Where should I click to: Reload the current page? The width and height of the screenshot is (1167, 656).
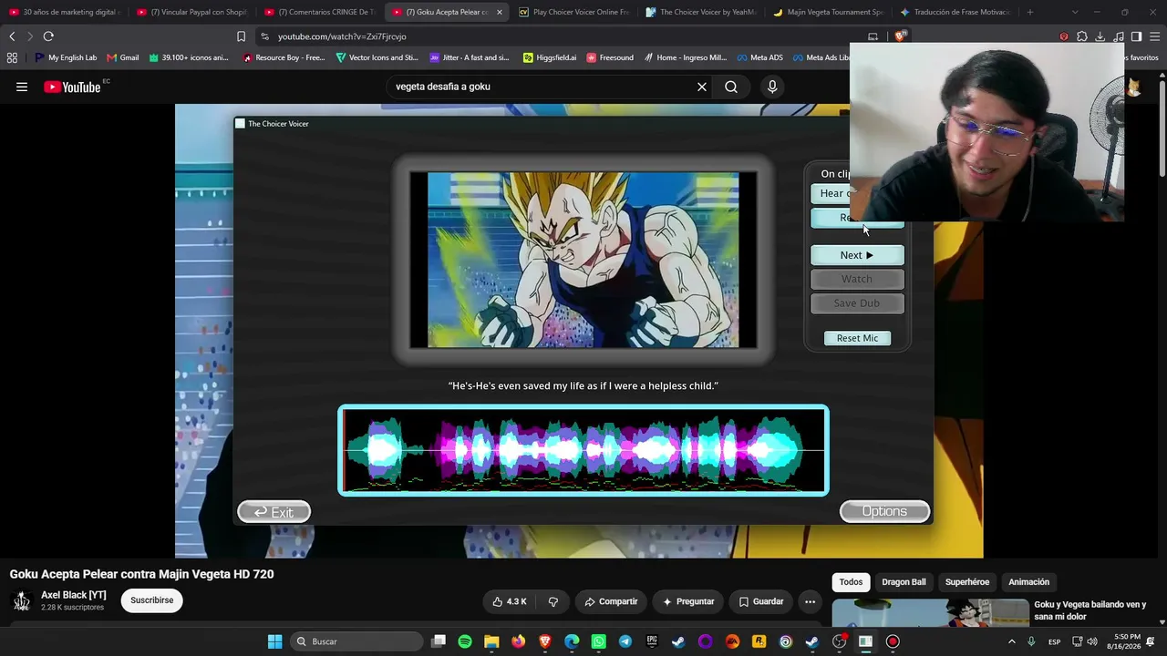(x=48, y=36)
